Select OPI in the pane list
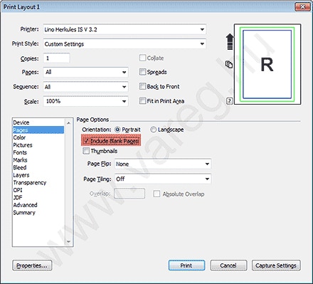 tap(38, 190)
